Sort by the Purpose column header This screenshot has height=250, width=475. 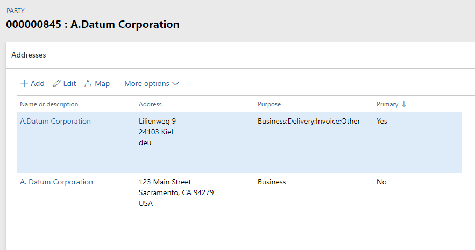270,104
